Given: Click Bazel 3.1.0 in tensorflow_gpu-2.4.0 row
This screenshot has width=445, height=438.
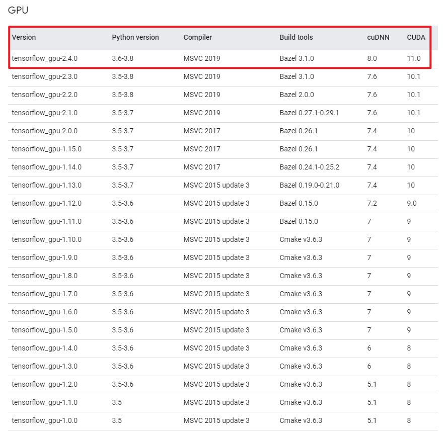Looking at the screenshot, I should (296, 58).
